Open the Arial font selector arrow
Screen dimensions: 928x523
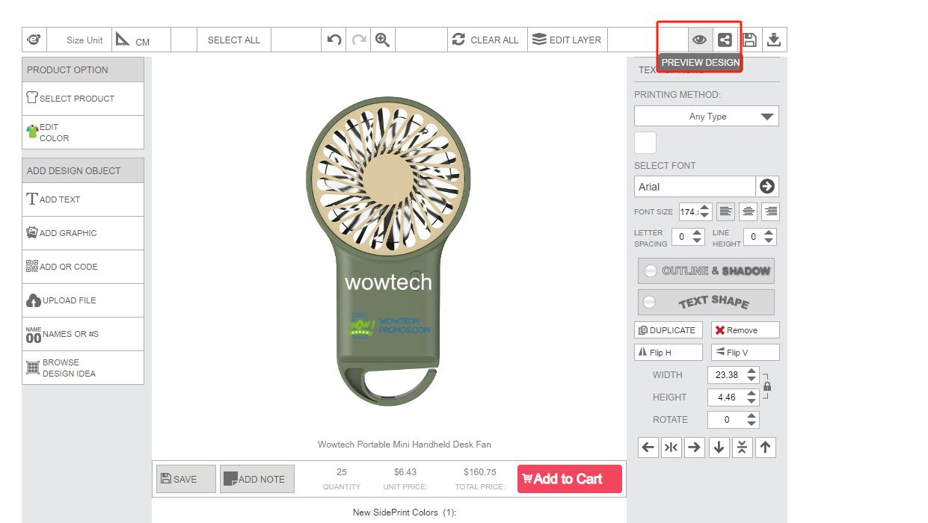[x=766, y=187]
